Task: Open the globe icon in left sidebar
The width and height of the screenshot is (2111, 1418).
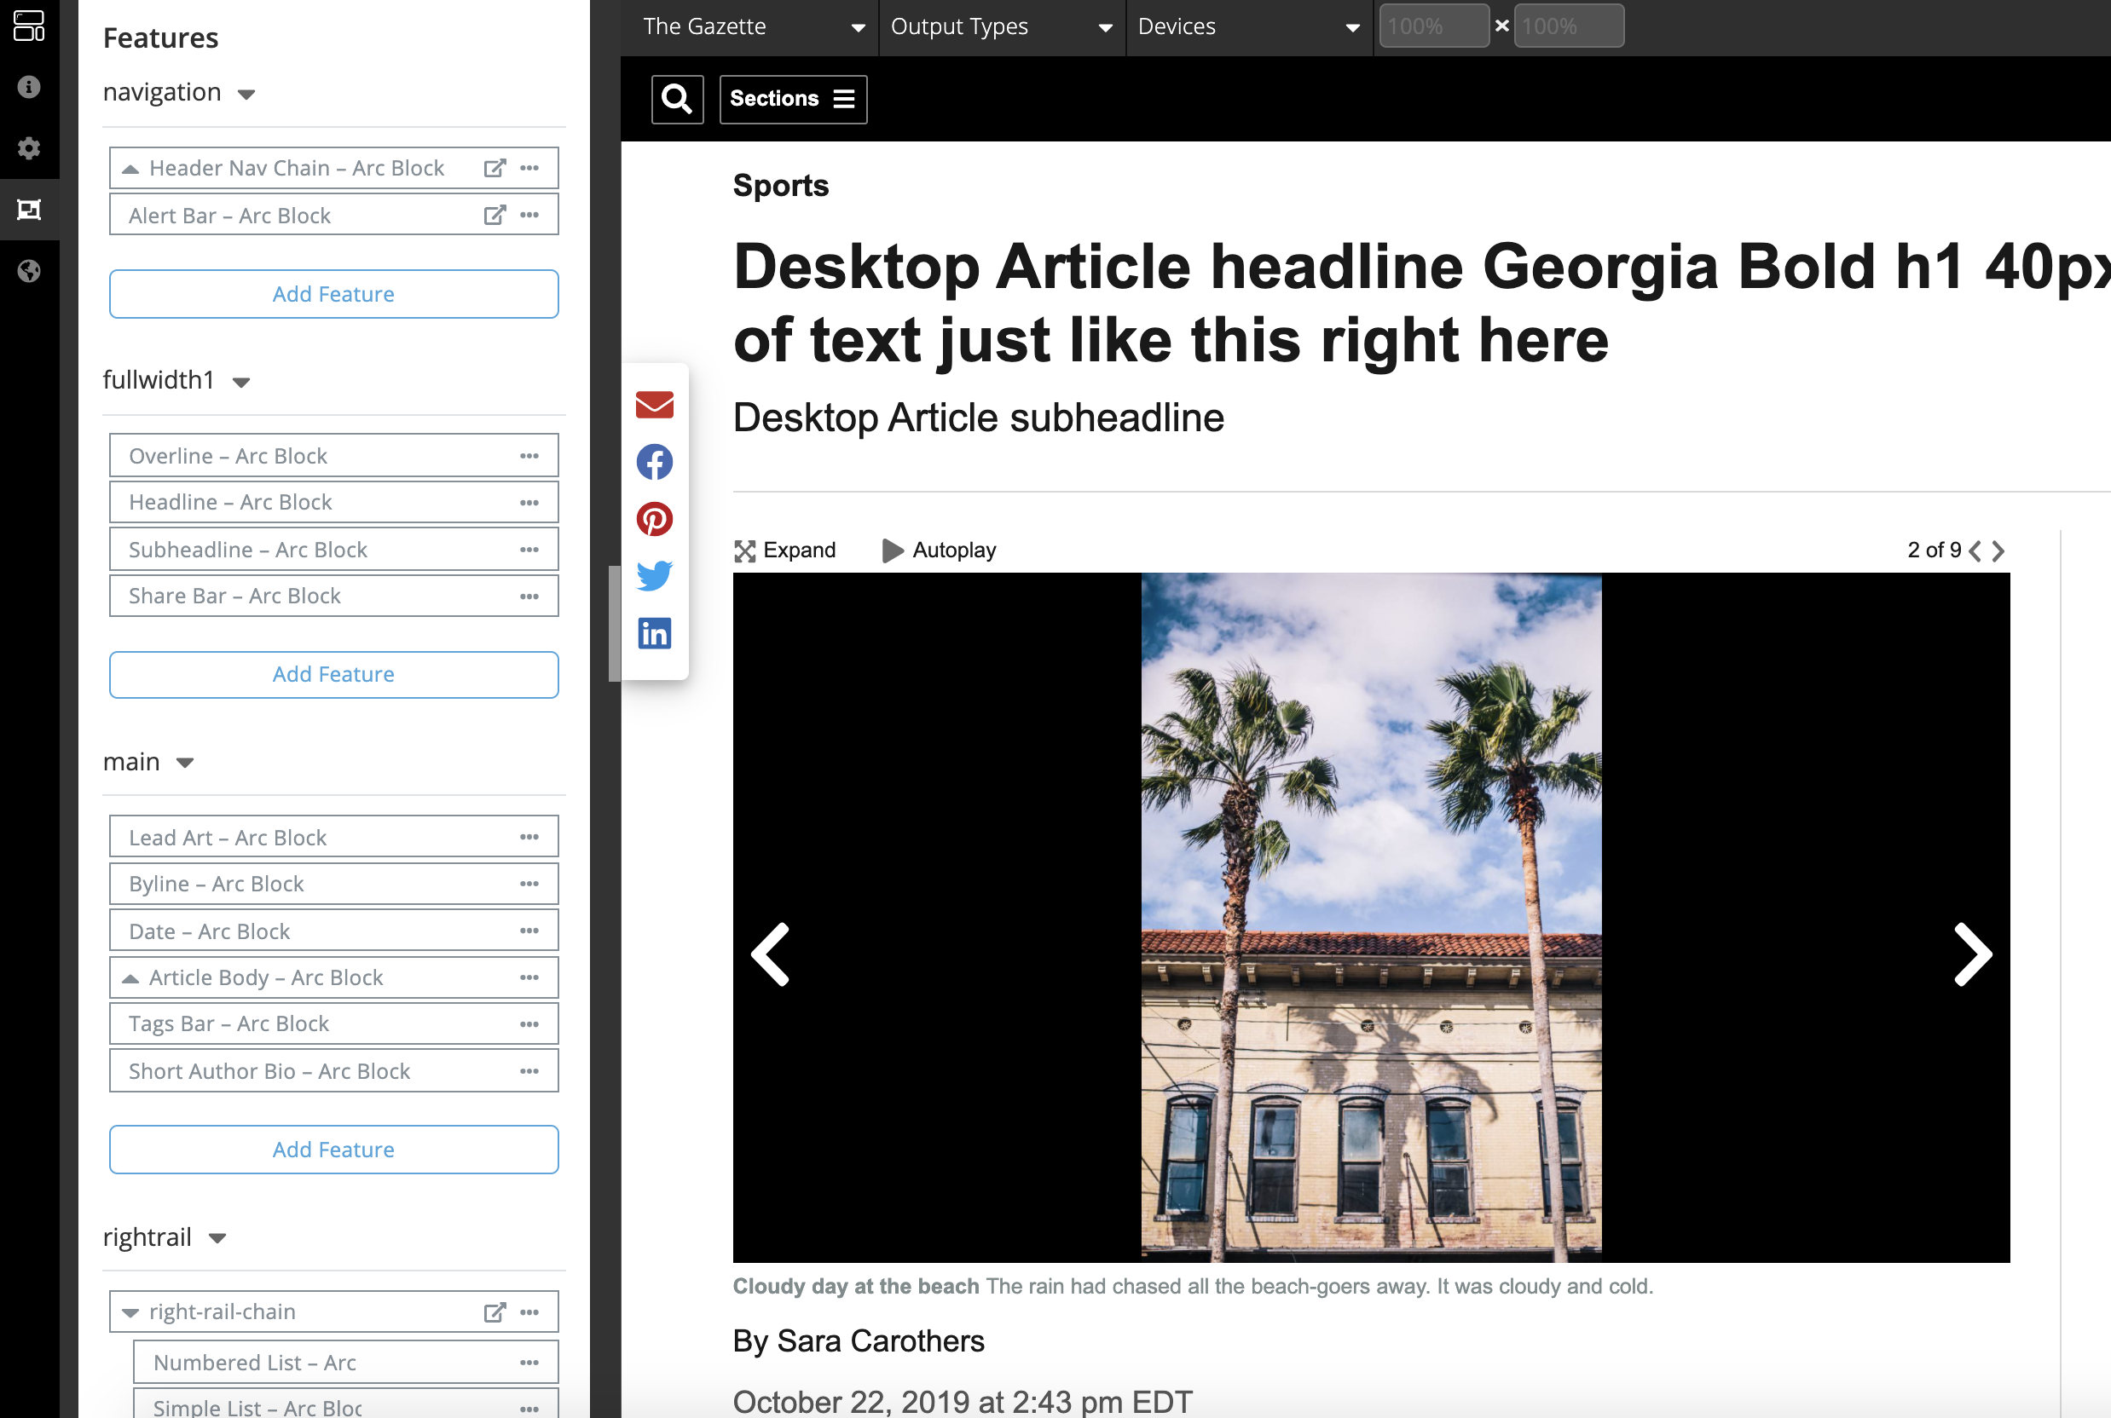Action: (29, 271)
